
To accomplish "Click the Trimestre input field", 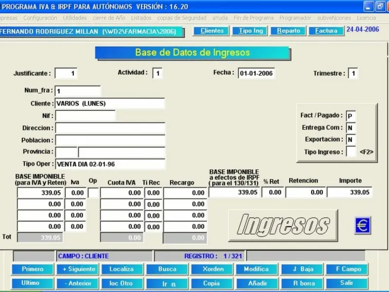I will click(353, 73).
